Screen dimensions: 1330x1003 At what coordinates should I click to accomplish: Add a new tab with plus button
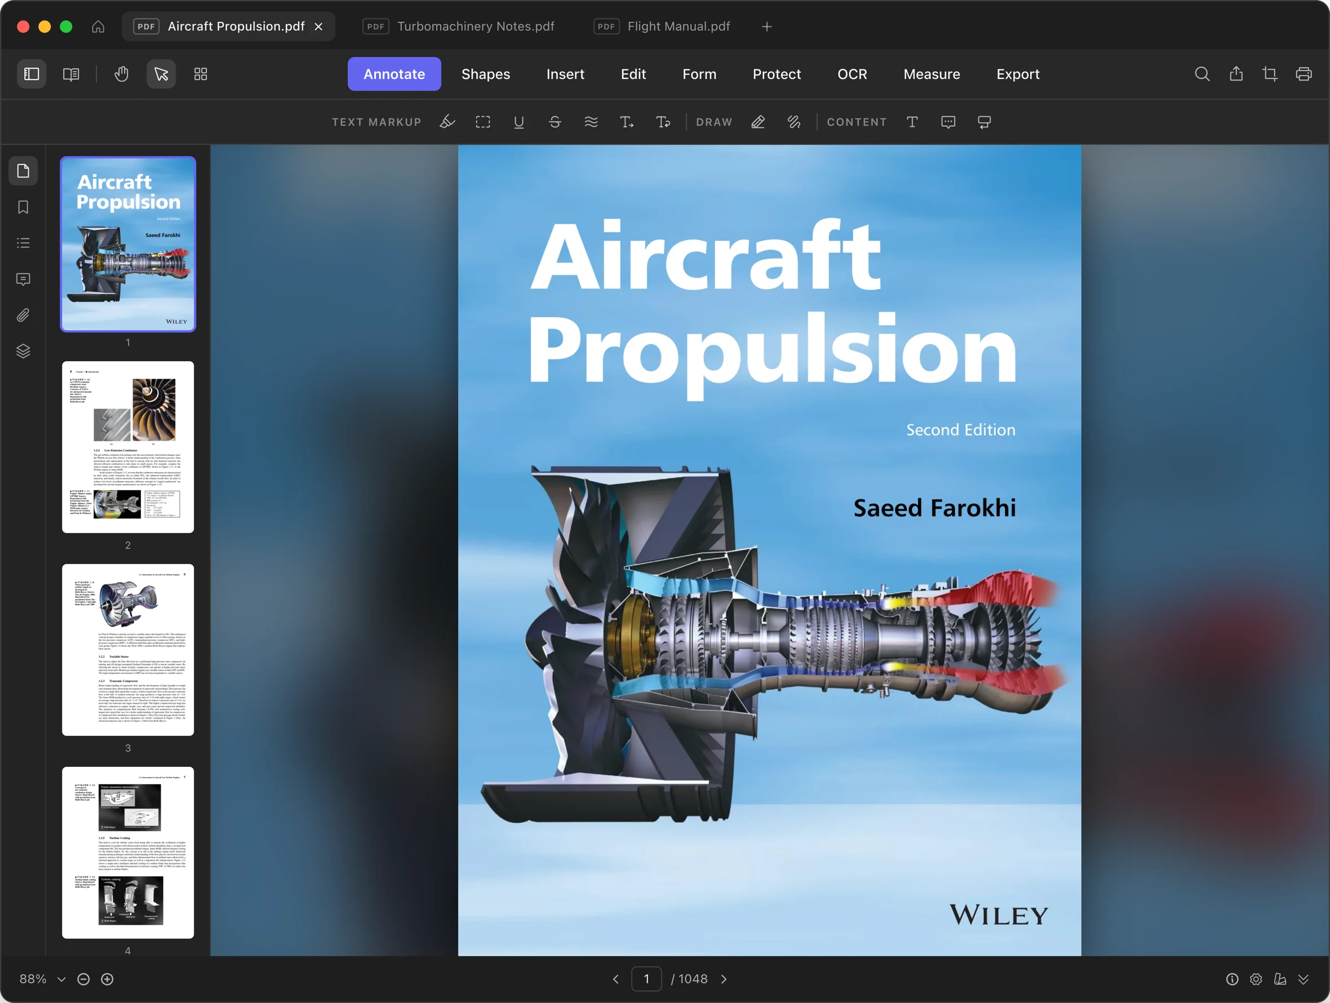pos(766,26)
